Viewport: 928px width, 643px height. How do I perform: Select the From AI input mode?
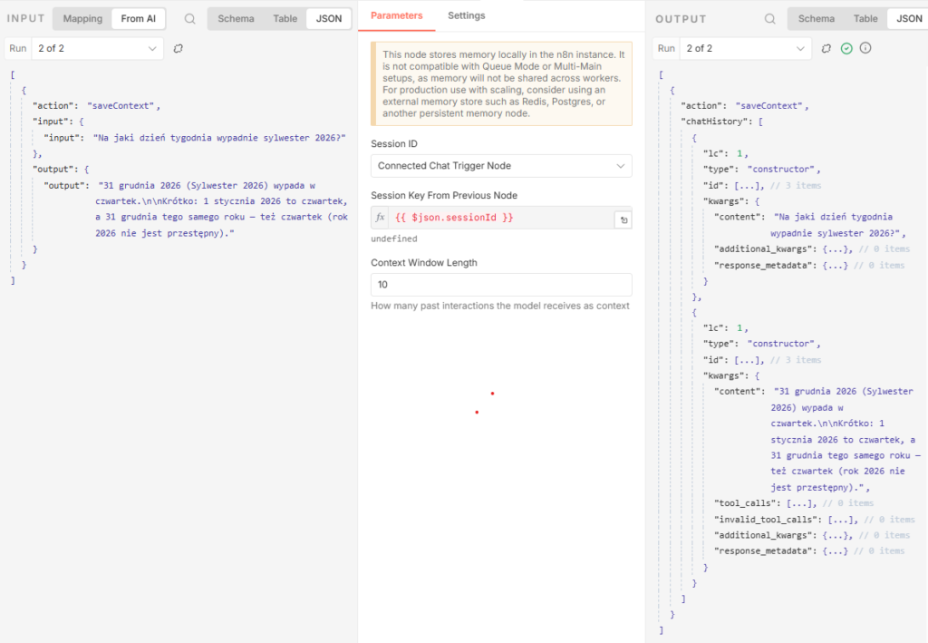point(139,19)
